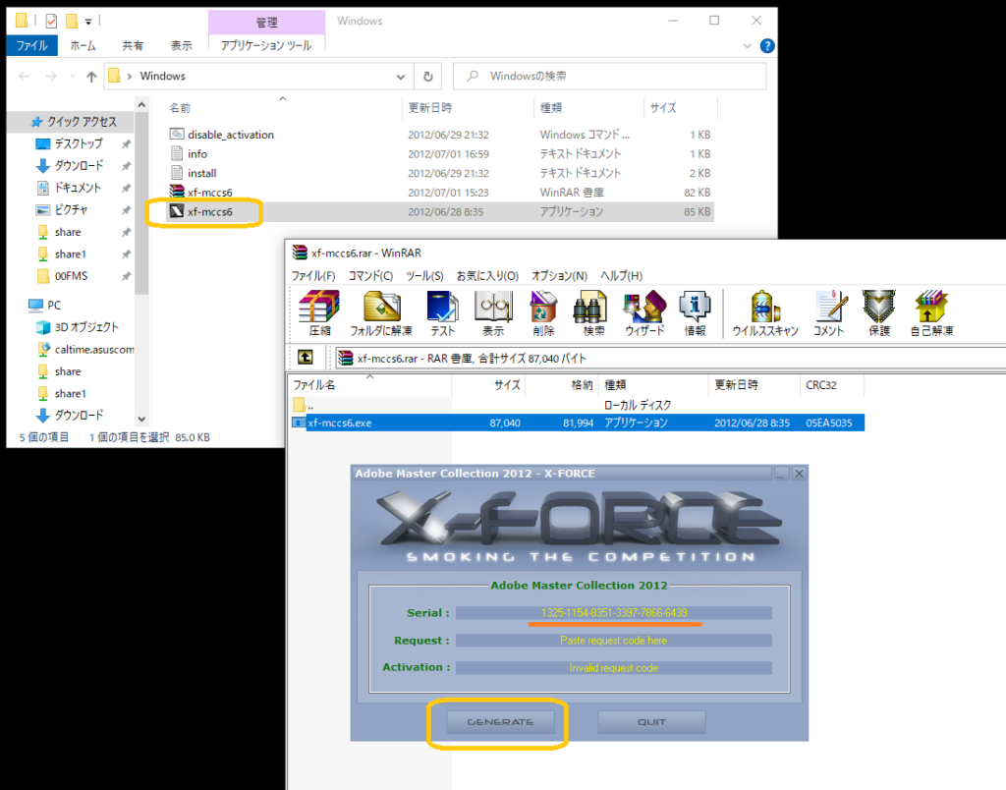Click the QUIT button in X-FORCE

[x=652, y=722]
